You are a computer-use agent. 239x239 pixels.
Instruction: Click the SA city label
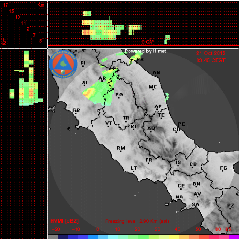196,205
